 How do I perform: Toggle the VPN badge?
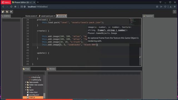point(22,7)
